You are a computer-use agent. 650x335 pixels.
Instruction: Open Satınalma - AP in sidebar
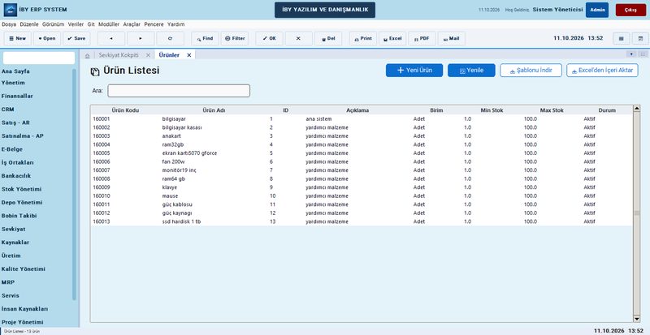pos(23,135)
